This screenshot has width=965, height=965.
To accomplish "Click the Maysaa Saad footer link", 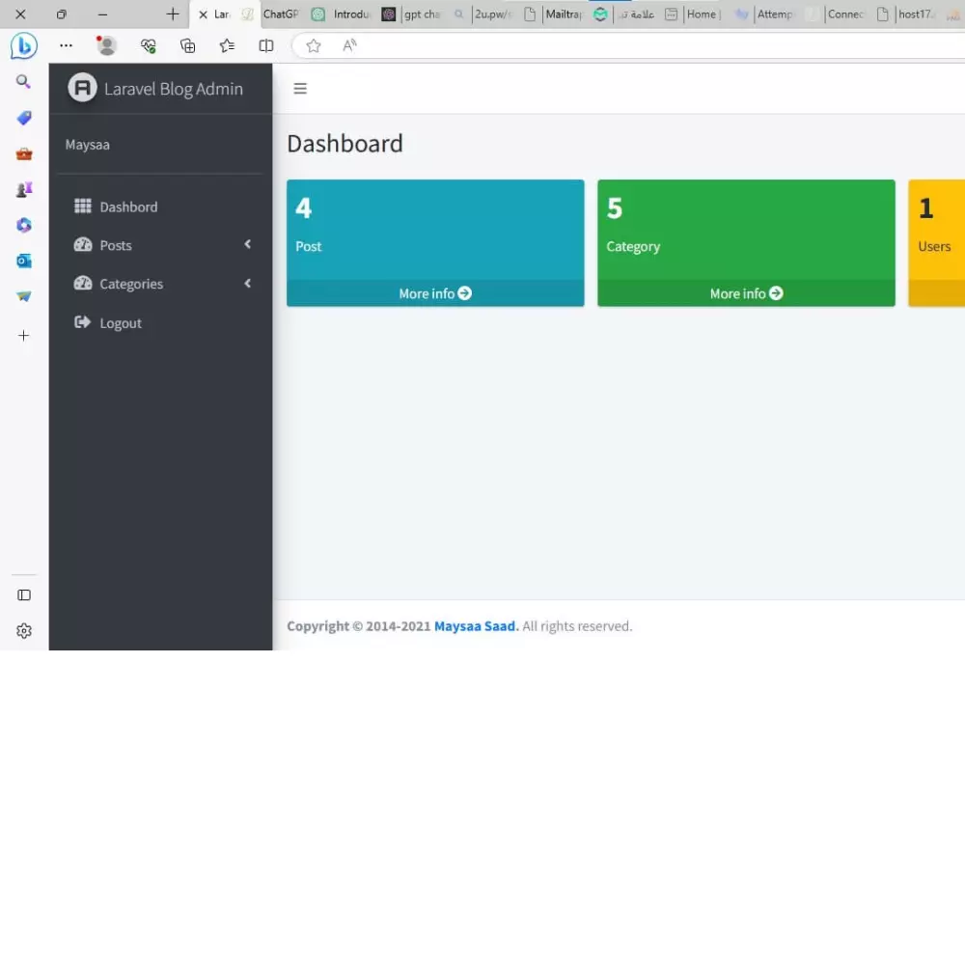I will [477, 626].
